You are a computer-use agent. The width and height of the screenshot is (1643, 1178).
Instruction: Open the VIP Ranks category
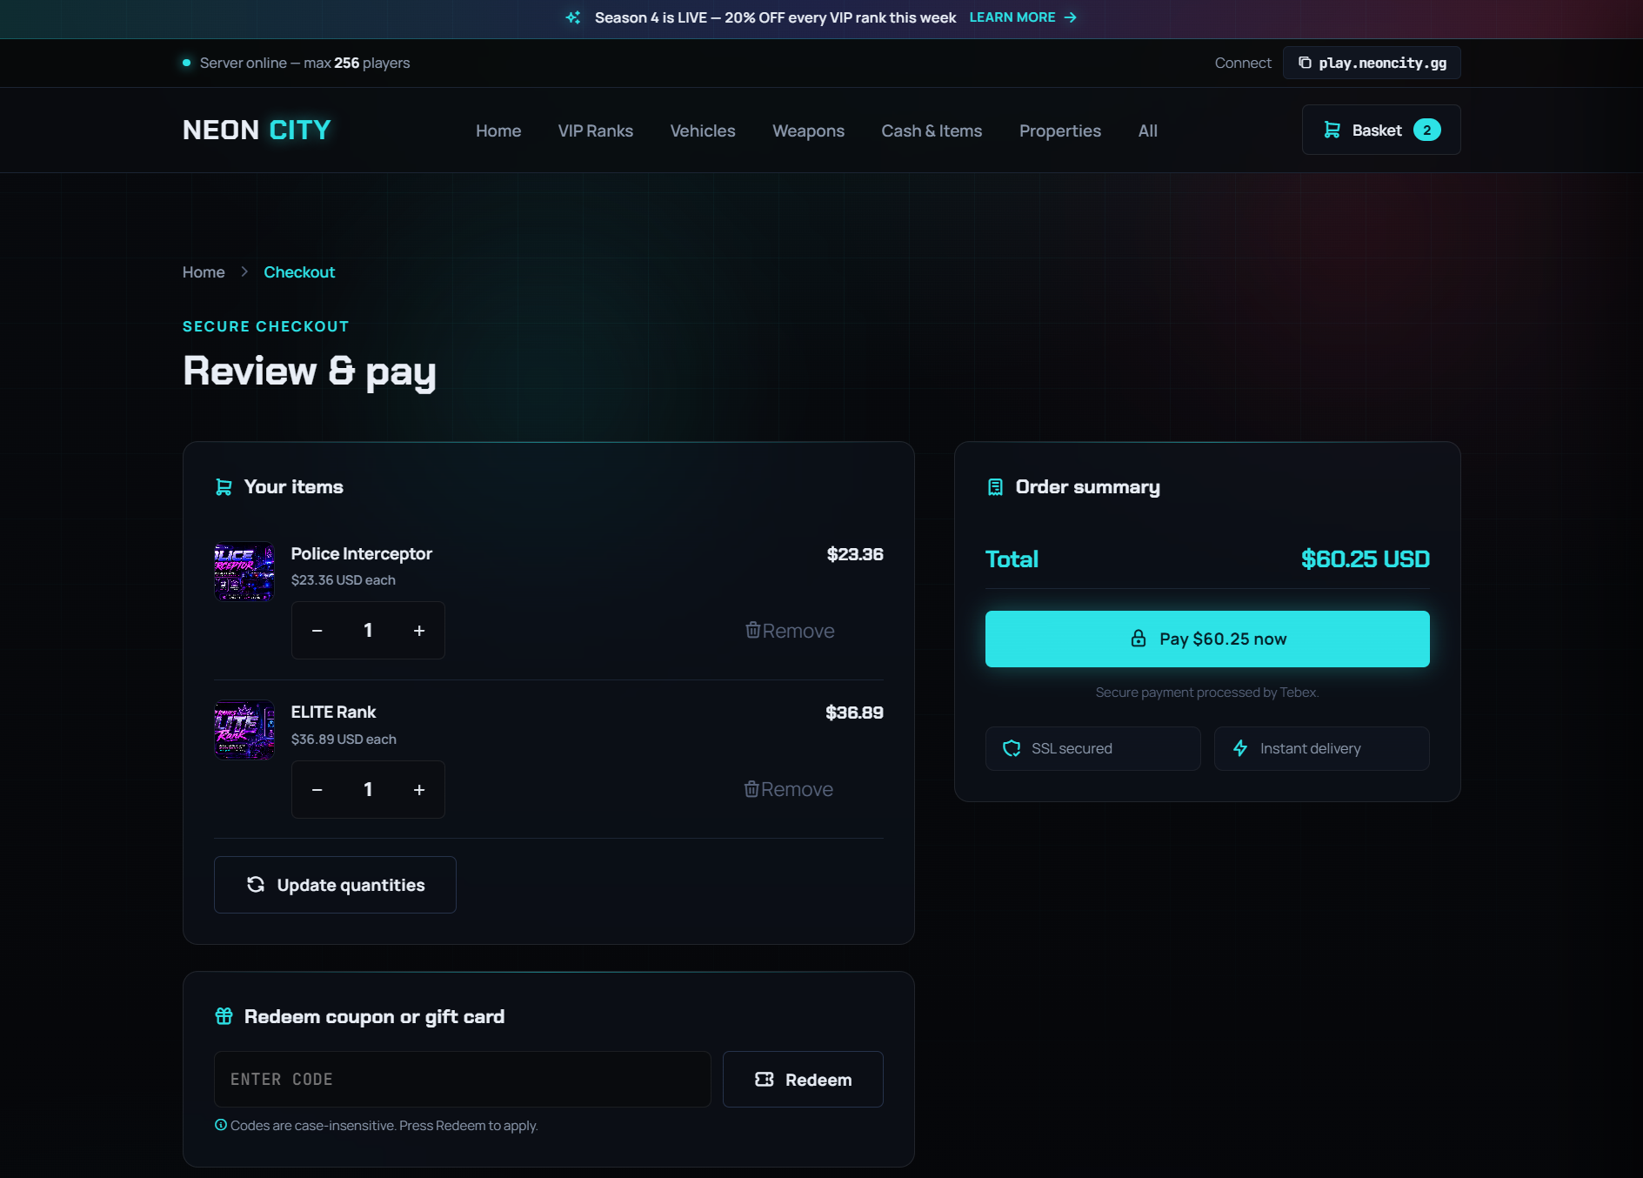coord(596,131)
